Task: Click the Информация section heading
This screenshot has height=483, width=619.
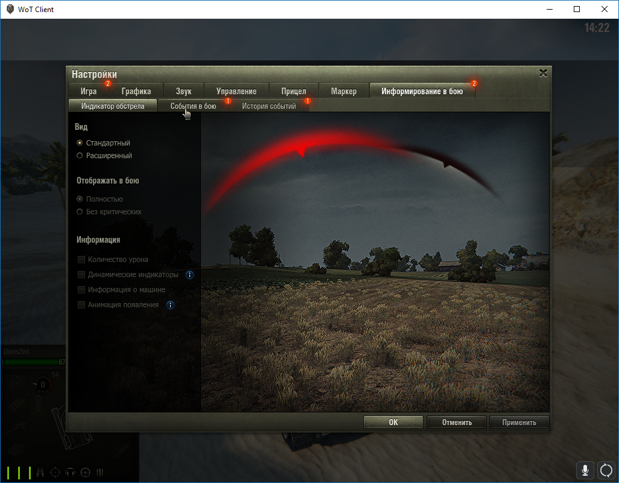Action: pos(98,240)
